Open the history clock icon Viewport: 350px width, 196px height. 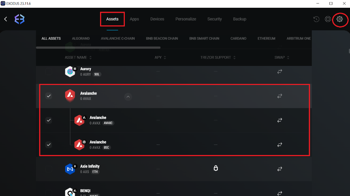tap(316, 19)
